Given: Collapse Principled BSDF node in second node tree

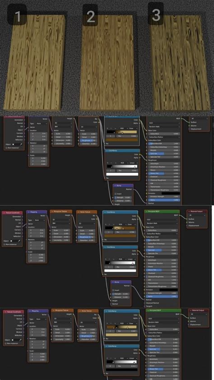Looking at the screenshot, I should [147, 212].
